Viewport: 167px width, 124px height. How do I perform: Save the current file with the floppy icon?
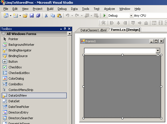point(32,16)
